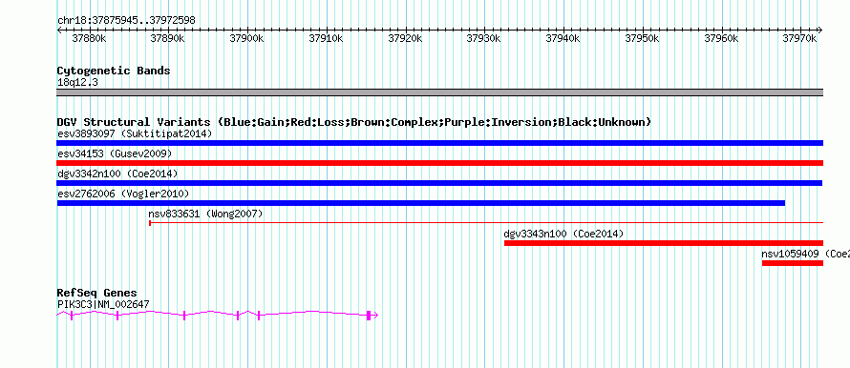Select the red dgv3343n100 loss bar

click(x=664, y=243)
